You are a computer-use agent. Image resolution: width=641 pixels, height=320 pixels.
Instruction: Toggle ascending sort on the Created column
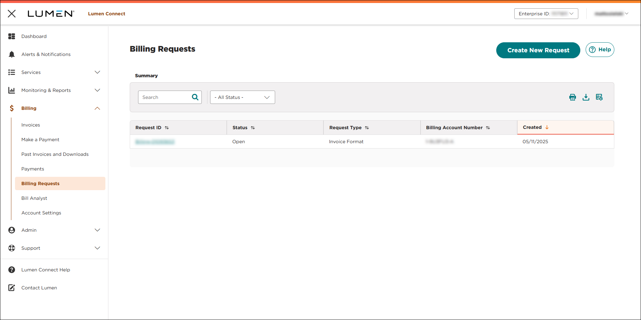[x=547, y=127]
